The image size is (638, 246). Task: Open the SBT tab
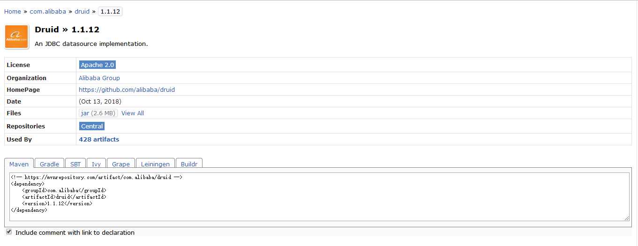pos(75,164)
